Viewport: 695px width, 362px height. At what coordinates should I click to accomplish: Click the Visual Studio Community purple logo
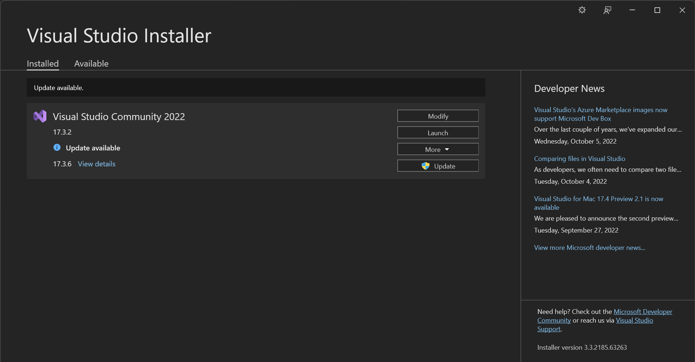40,116
